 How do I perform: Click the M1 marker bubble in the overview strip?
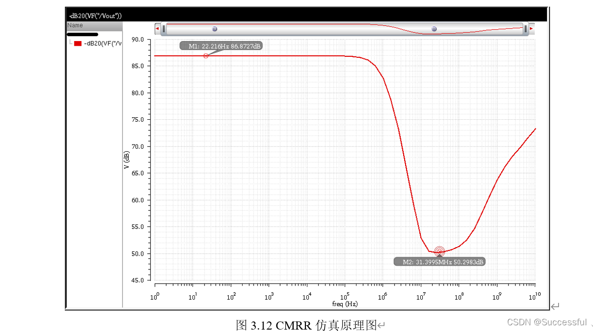coord(214,29)
